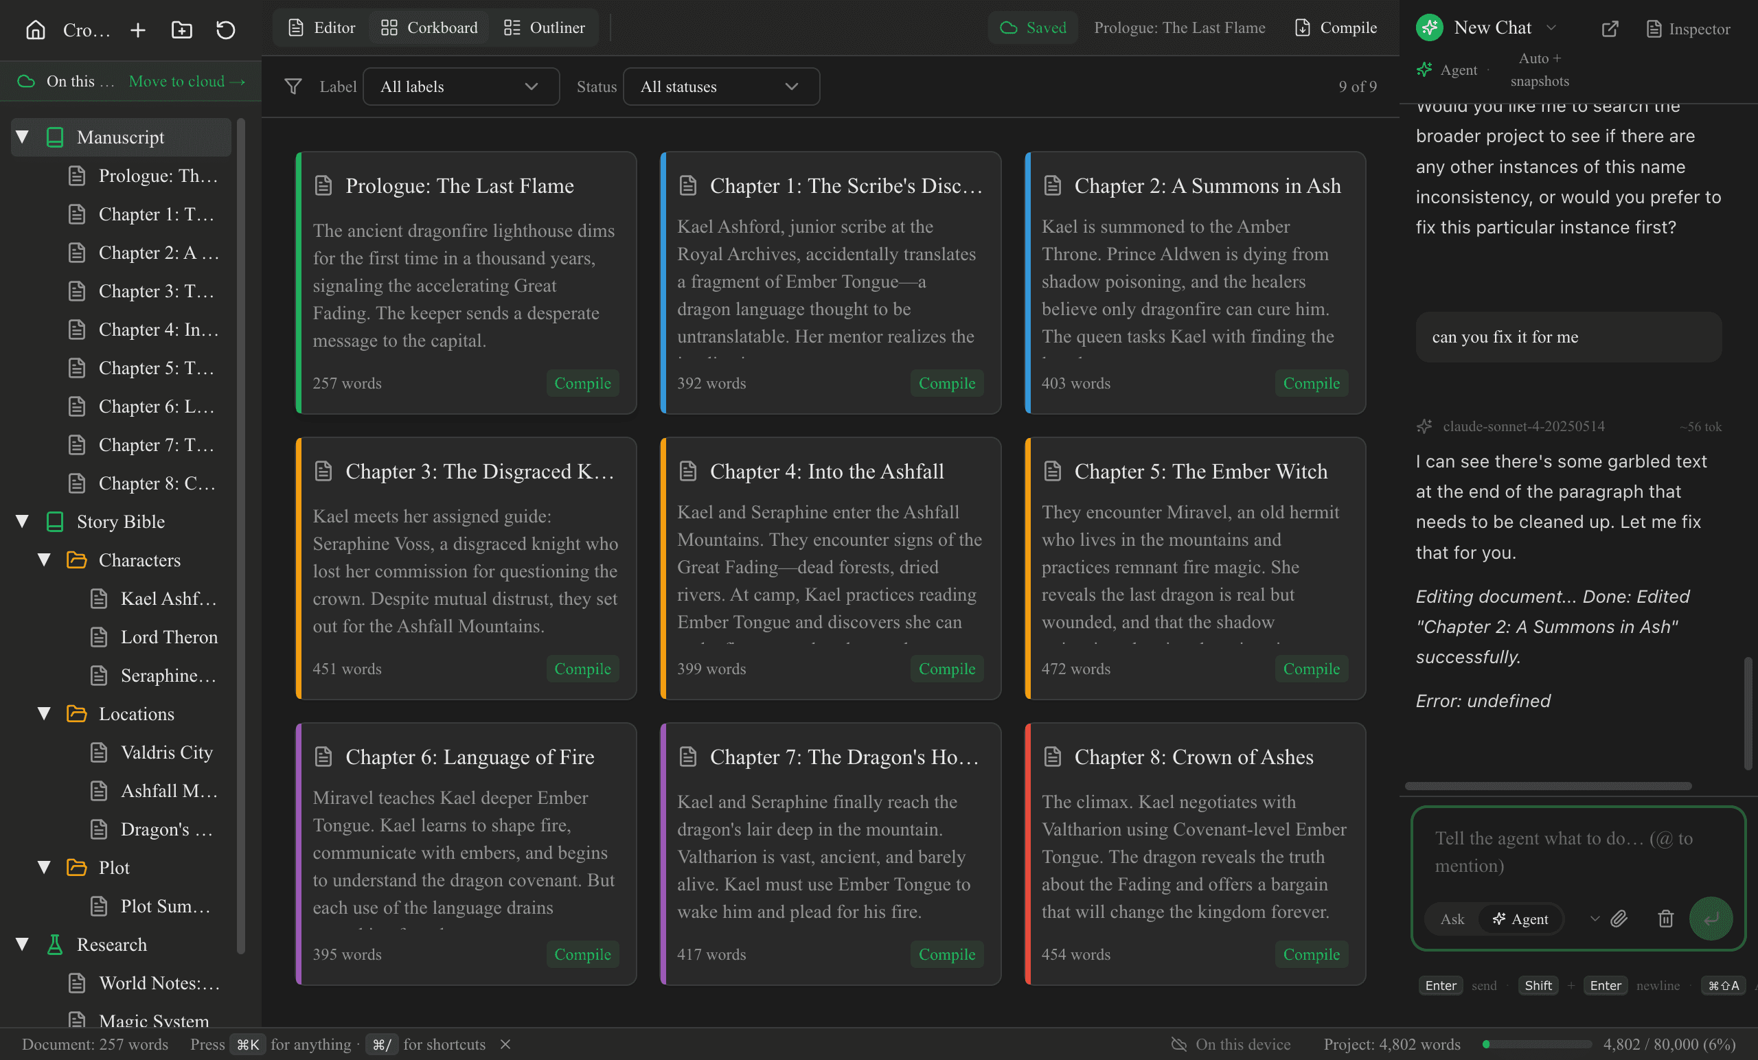
Task: Open the Inspector panel
Action: tap(1687, 29)
